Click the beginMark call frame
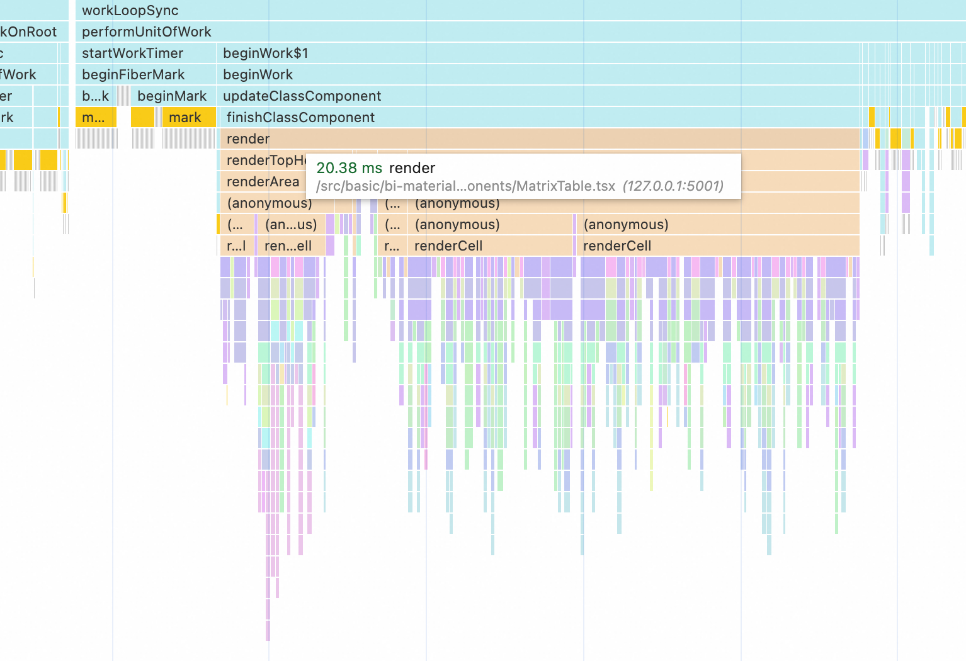This screenshot has width=966, height=661. [x=173, y=96]
